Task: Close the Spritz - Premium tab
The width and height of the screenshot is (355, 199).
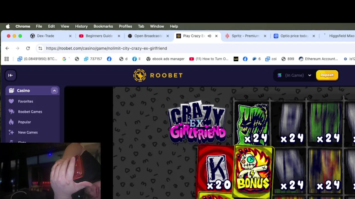Action: pos(265,36)
